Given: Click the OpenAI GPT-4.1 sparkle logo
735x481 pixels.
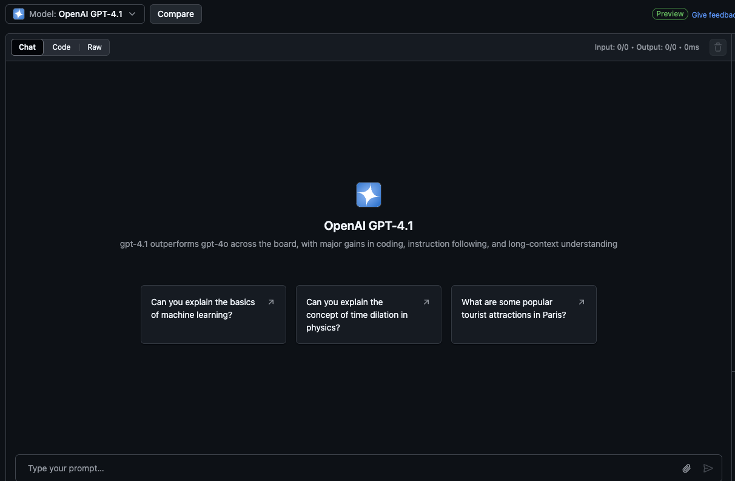Looking at the screenshot, I should coord(369,195).
